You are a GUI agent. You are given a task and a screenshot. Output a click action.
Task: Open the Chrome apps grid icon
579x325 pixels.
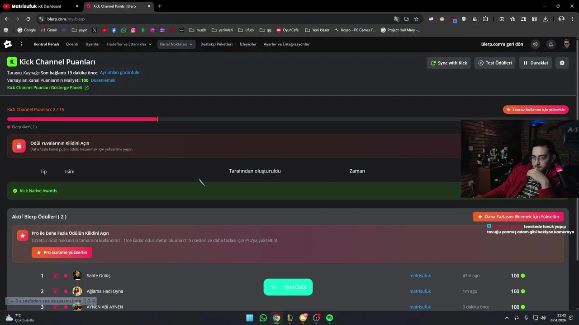click(x=6, y=30)
